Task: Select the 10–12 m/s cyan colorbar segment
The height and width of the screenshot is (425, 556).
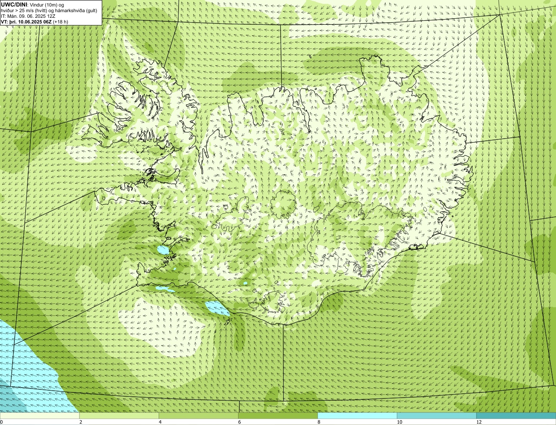Action: [x=437, y=416]
